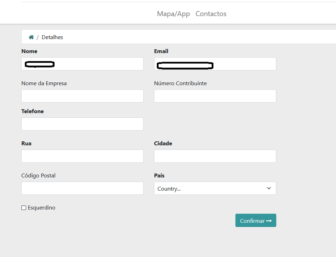This screenshot has height=257, width=336.
Task: Open the País country dropdown
Action: [215, 189]
